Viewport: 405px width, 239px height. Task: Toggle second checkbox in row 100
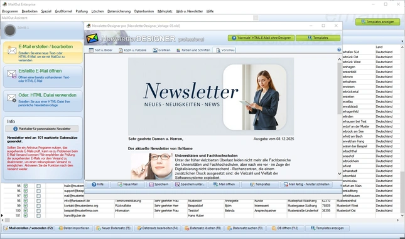click(38, 210)
